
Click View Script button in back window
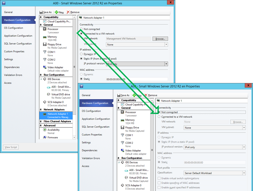tap(11, 147)
